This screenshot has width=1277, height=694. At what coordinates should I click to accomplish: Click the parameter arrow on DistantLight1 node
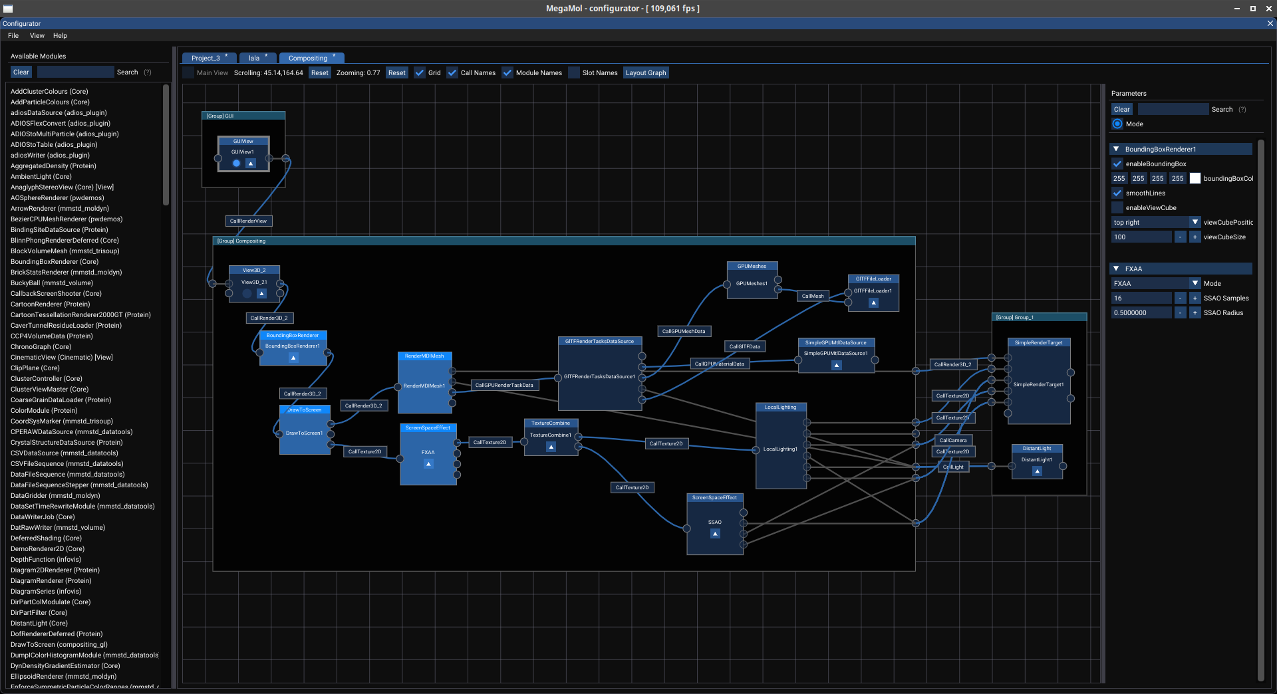point(1037,471)
